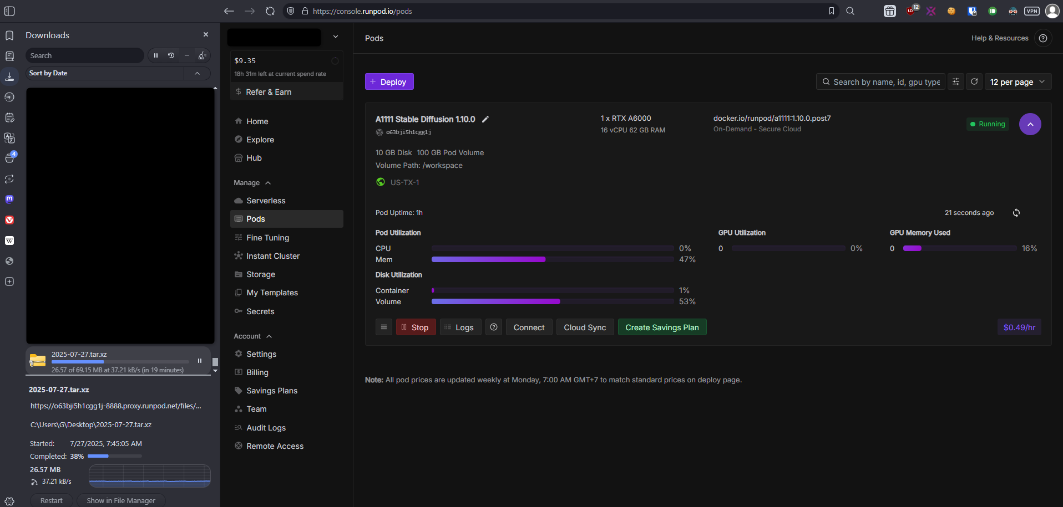Screen dimensions: 1063x507
Task: Click the broom icon to clear downloads
Action: tap(202, 55)
